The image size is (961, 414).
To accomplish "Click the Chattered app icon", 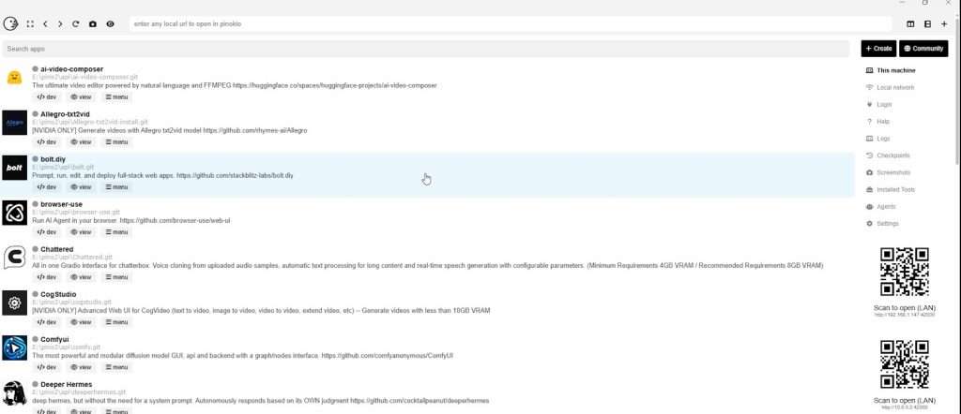I will [x=15, y=258].
